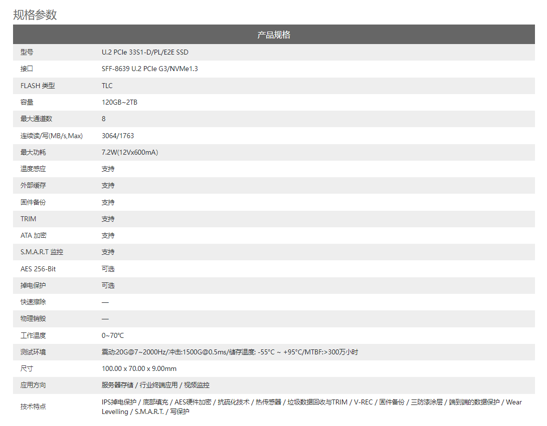The image size is (547, 426).
Task: Select the '尺寸' row label
Action: (27, 368)
